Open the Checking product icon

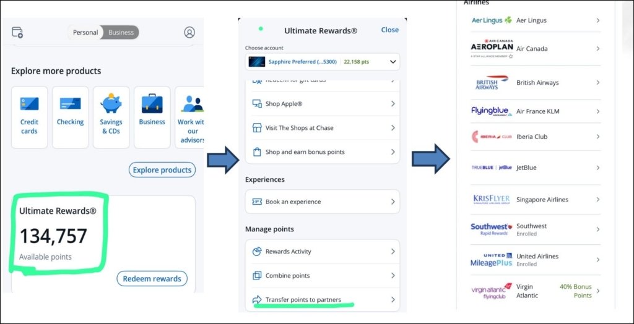[70, 104]
